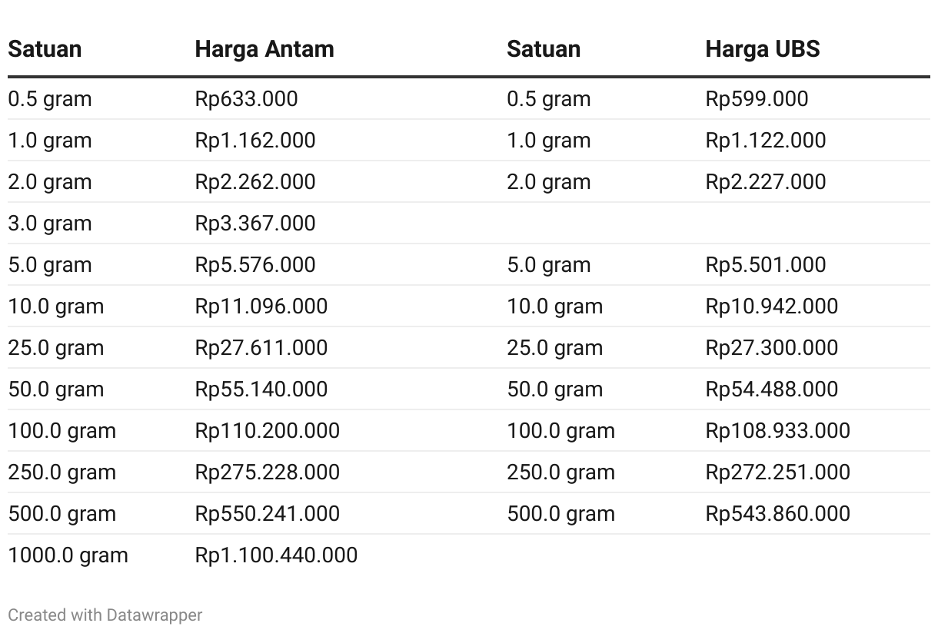This screenshot has width=938, height=633.
Task: Select the Rp1.100.440.000 price for 1000 gram
Action: point(276,555)
